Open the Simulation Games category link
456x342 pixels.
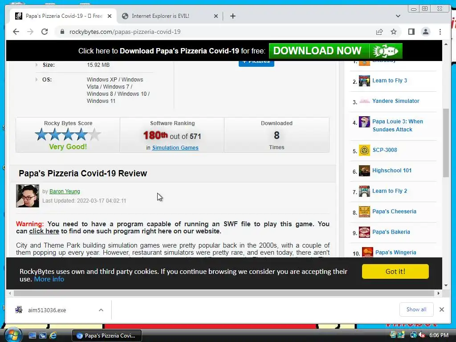175,148
